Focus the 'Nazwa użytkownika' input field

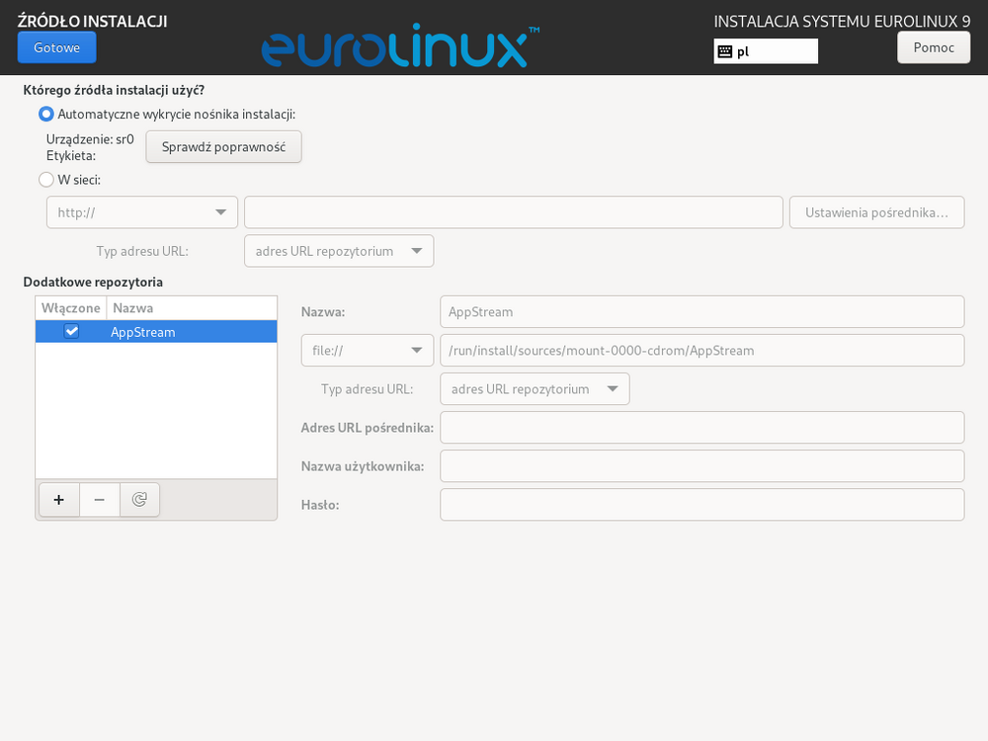(x=701, y=466)
